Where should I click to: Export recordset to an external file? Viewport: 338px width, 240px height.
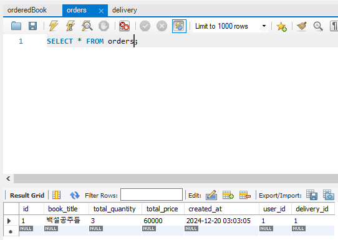[312, 195]
